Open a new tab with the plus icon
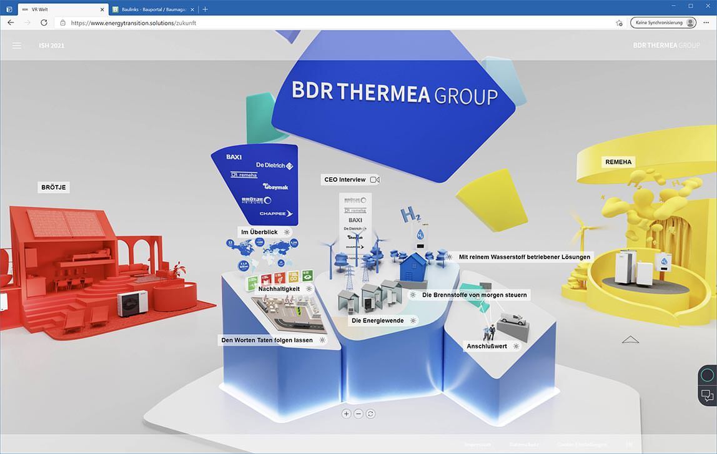Screen dimensions: 717x454 [x=205, y=9]
